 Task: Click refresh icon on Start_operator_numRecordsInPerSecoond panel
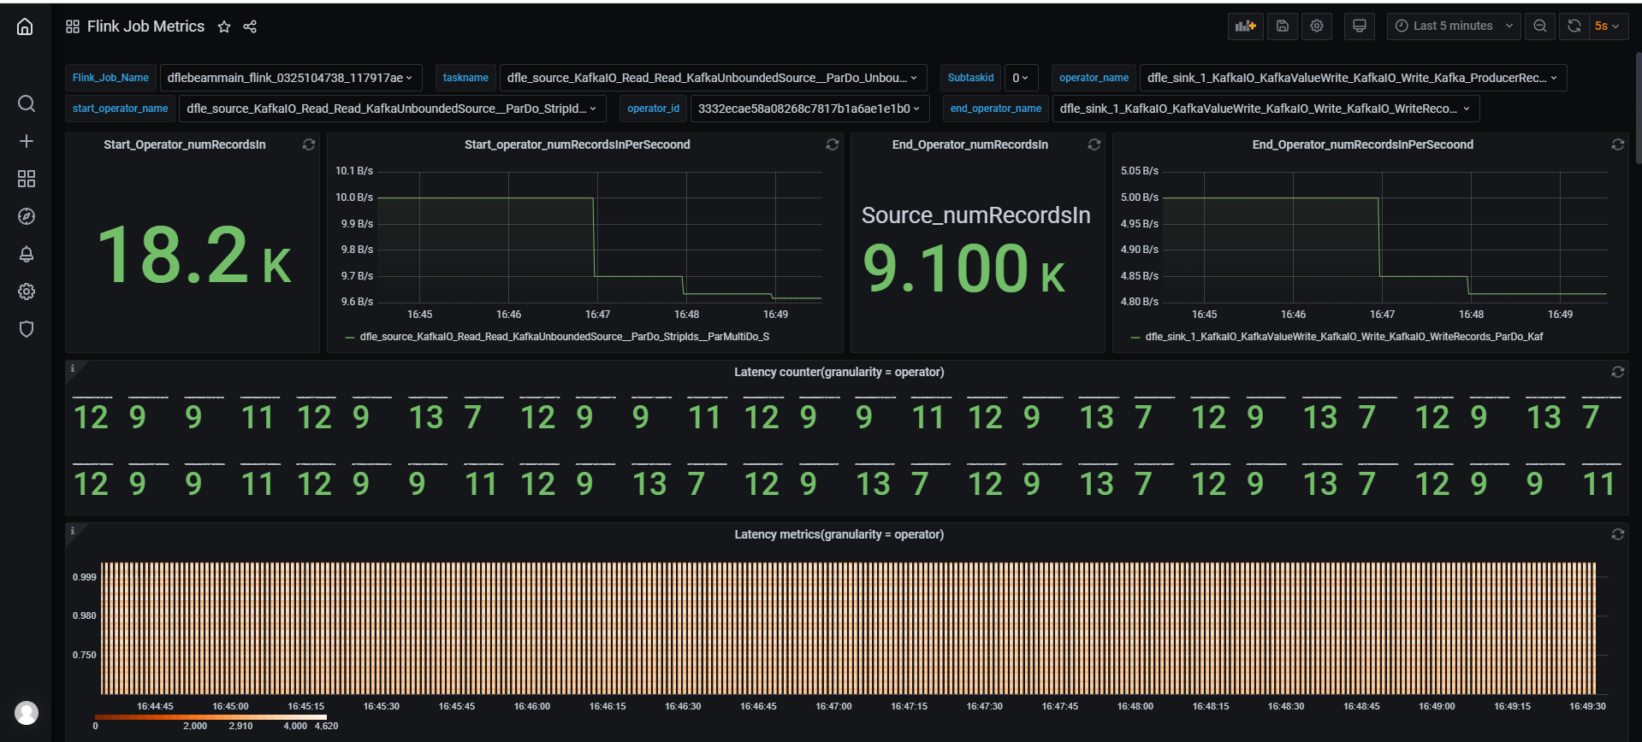[x=833, y=145]
